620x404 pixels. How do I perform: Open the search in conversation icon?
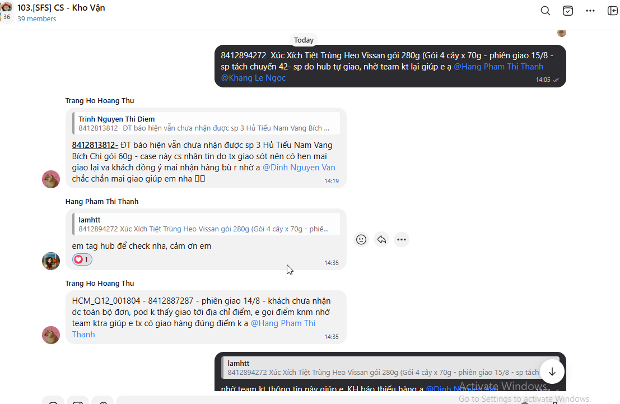click(x=546, y=11)
